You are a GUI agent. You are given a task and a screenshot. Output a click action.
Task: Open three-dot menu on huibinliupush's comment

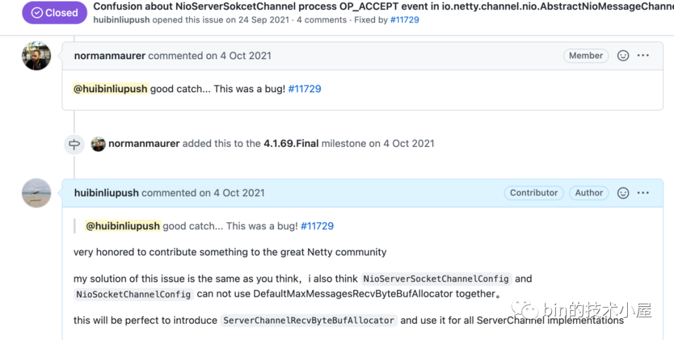643,193
